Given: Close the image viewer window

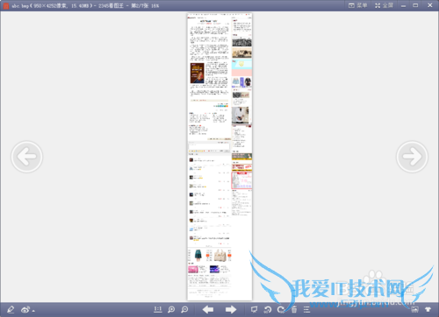Looking at the screenshot, I should 429,5.
